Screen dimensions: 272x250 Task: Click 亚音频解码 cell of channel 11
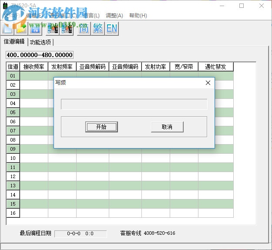click(93, 167)
